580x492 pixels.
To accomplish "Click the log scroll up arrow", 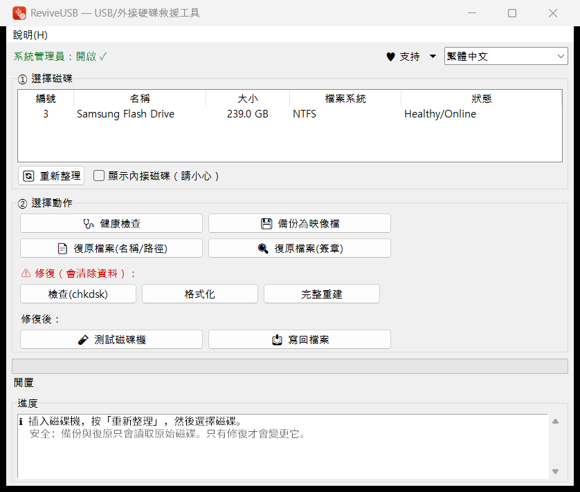I will pos(555,421).
